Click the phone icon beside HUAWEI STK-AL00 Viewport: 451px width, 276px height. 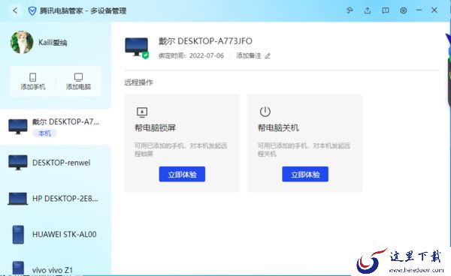18,235
